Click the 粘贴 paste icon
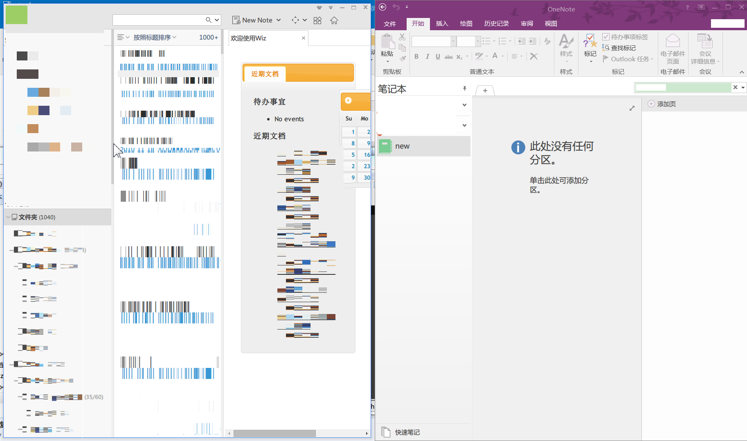 [x=387, y=42]
